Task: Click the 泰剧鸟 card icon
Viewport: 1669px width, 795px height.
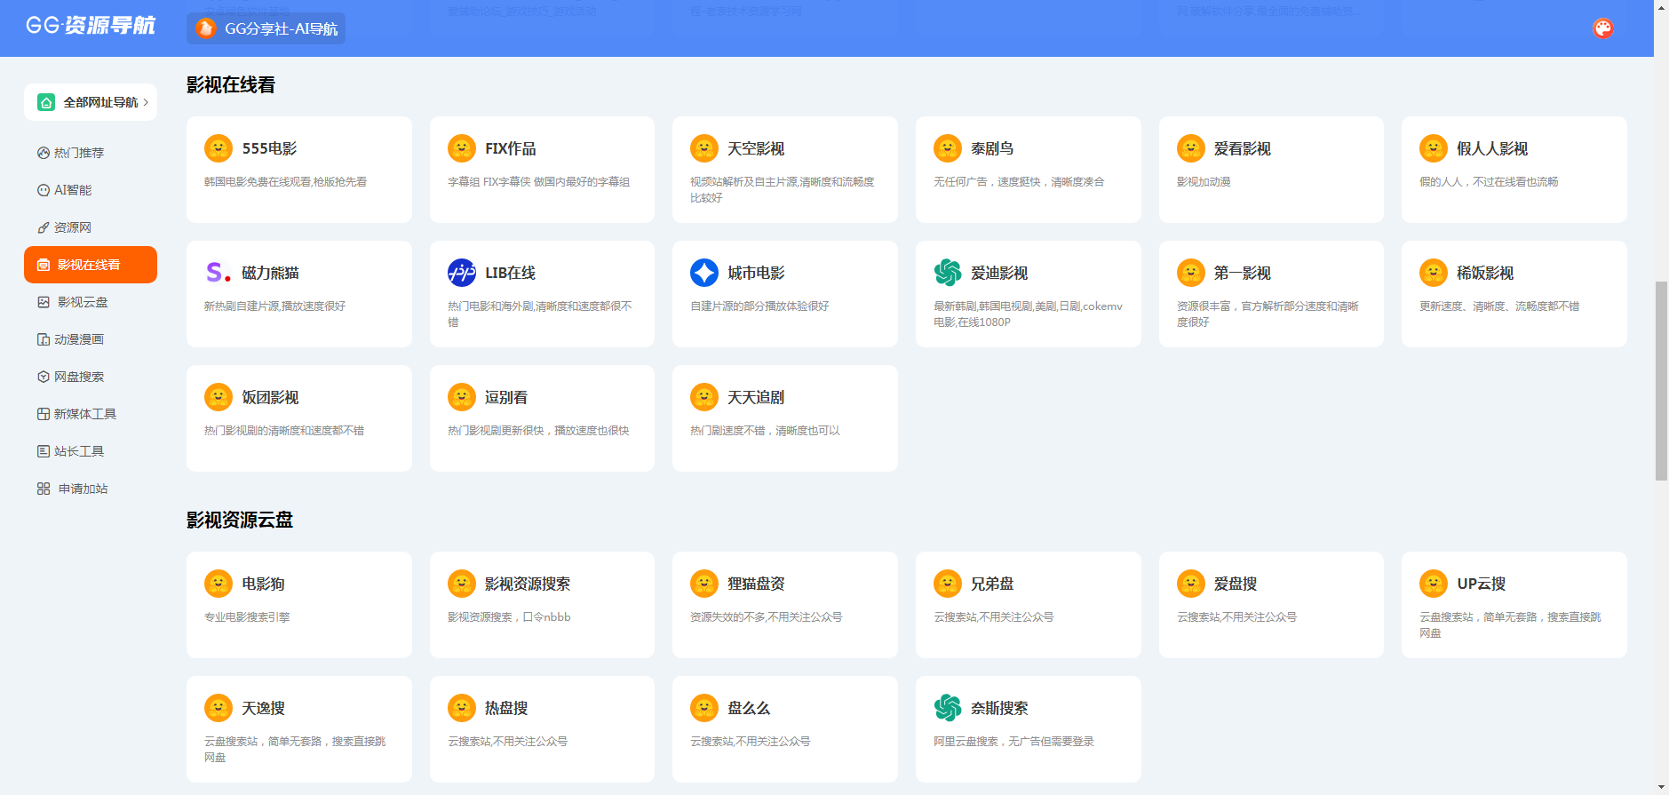Action: [x=948, y=148]
